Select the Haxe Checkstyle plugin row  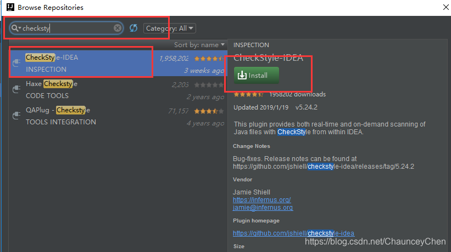pos(118,89)
